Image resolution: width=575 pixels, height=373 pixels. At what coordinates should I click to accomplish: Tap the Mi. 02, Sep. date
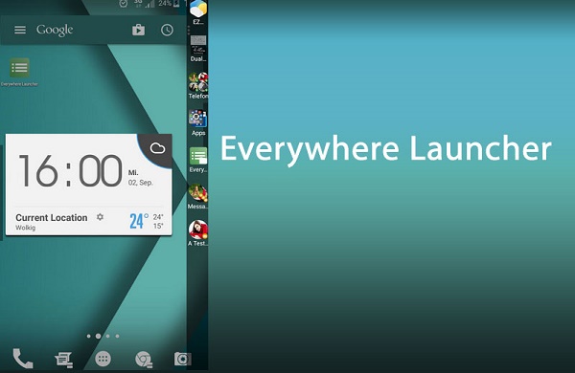pos(141,178)
